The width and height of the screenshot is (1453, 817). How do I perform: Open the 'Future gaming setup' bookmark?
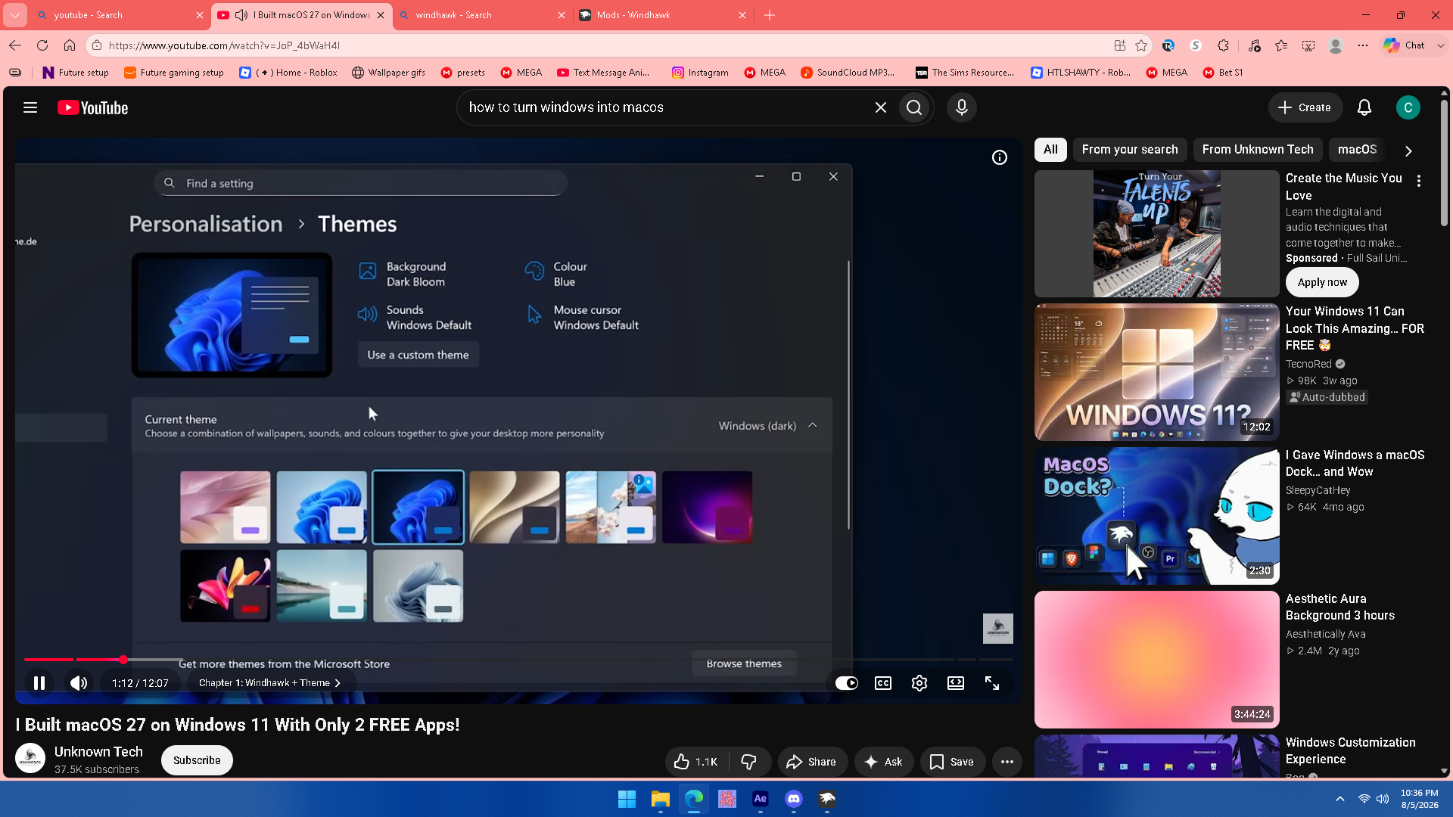pos(174,73)
